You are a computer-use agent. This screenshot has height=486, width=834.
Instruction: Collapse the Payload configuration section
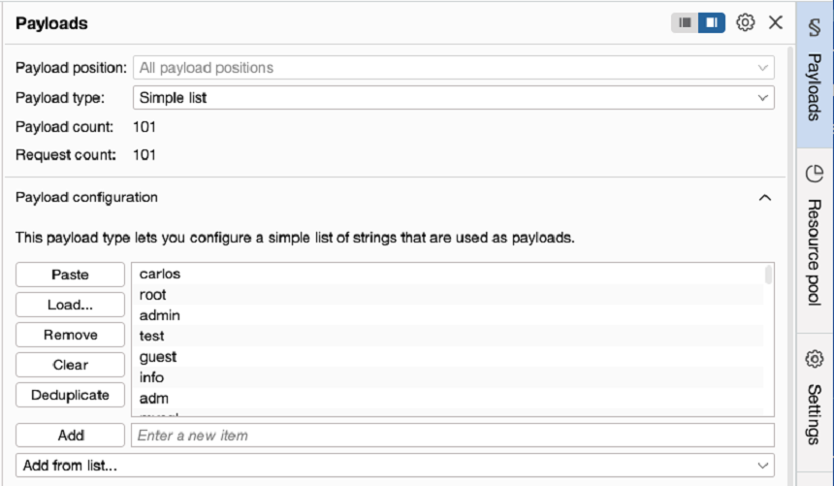click(x=764, y=198)
